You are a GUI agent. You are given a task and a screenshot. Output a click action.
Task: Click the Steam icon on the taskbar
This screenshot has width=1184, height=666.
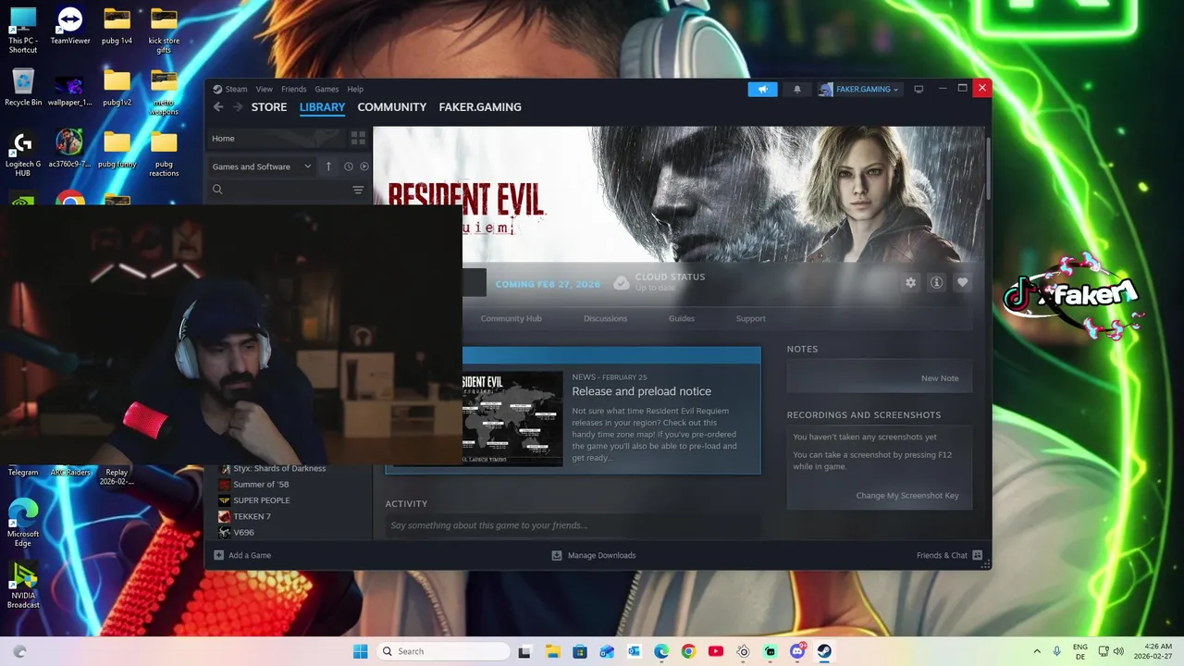pyautogui.click(x=824, y=651)
